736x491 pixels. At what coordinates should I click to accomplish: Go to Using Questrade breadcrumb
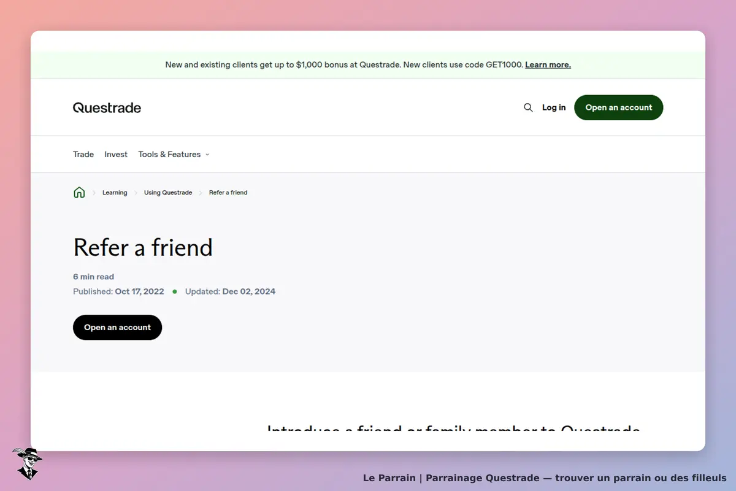pyautogui.click(x=168, y=193)
